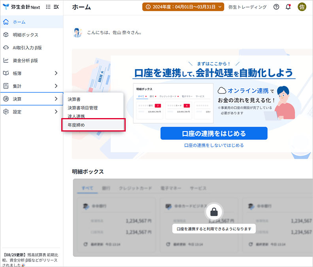Click the 口座の連携をはじめる button
The image size is (313, 267).
pyautogui.click(x=214, y=133)
